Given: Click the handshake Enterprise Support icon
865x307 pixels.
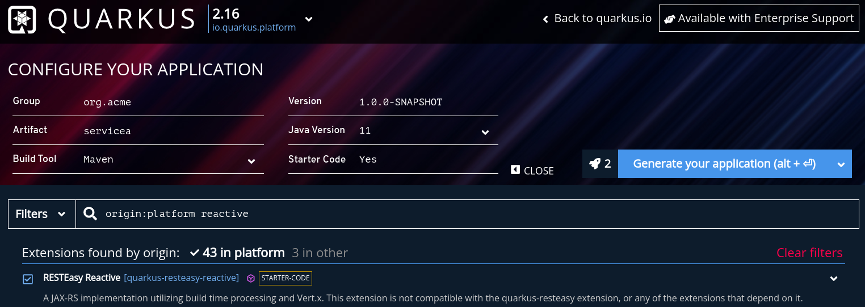Looking at the screenshot, I should (x=670, y=19).
